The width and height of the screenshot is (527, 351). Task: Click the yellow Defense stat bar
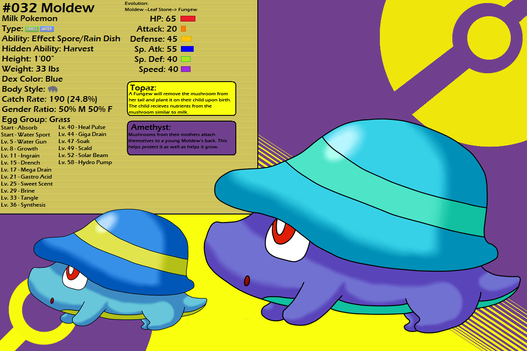pyautogui.click(x=186, y=39)
